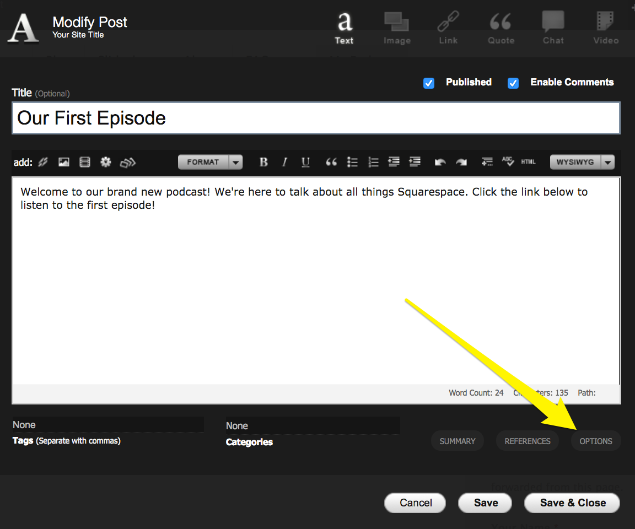
Task: Toggle underline formatting
Action: pyautogui.click(x=305, y=162)
